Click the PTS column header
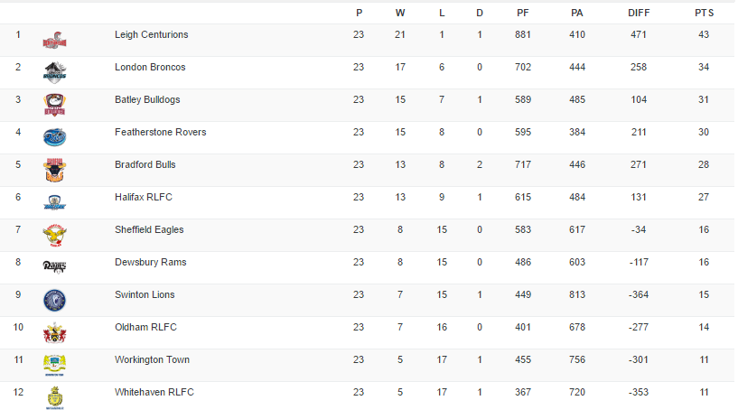 pyautogui.click(x=704, y=13)
